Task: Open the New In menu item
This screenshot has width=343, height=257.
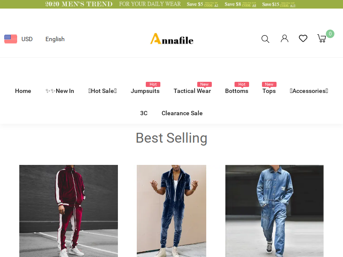Action: click(60, 91)
